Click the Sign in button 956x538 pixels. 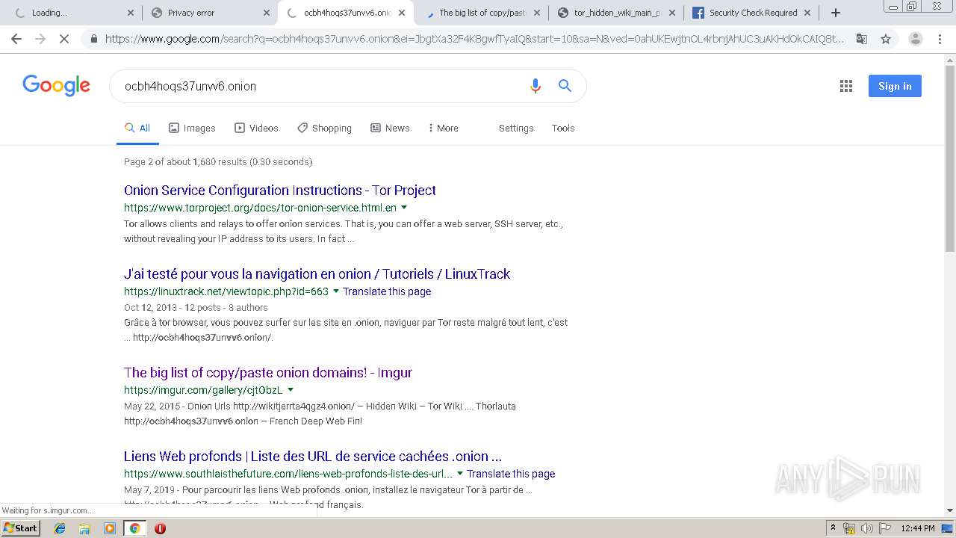point(895,86)
